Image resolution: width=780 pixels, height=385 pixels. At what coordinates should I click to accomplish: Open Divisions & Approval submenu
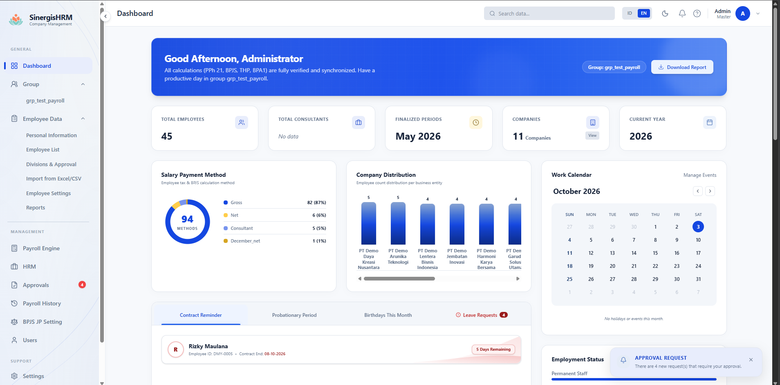tap(52, 164)
